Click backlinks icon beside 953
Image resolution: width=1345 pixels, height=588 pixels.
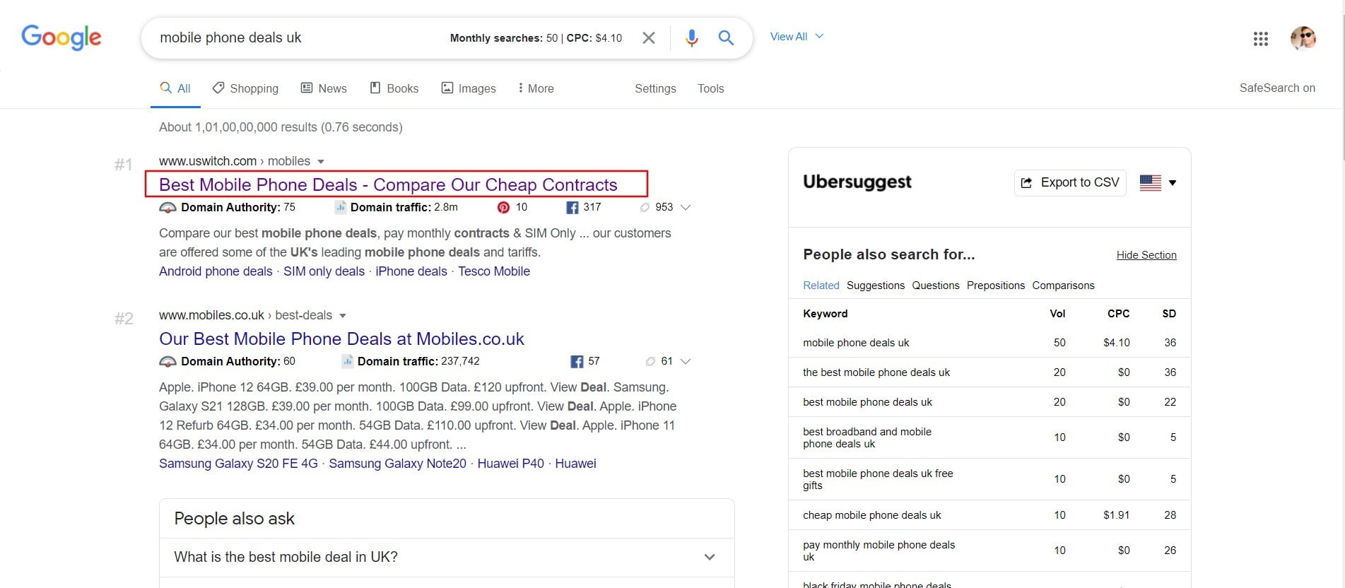point(645,207)
